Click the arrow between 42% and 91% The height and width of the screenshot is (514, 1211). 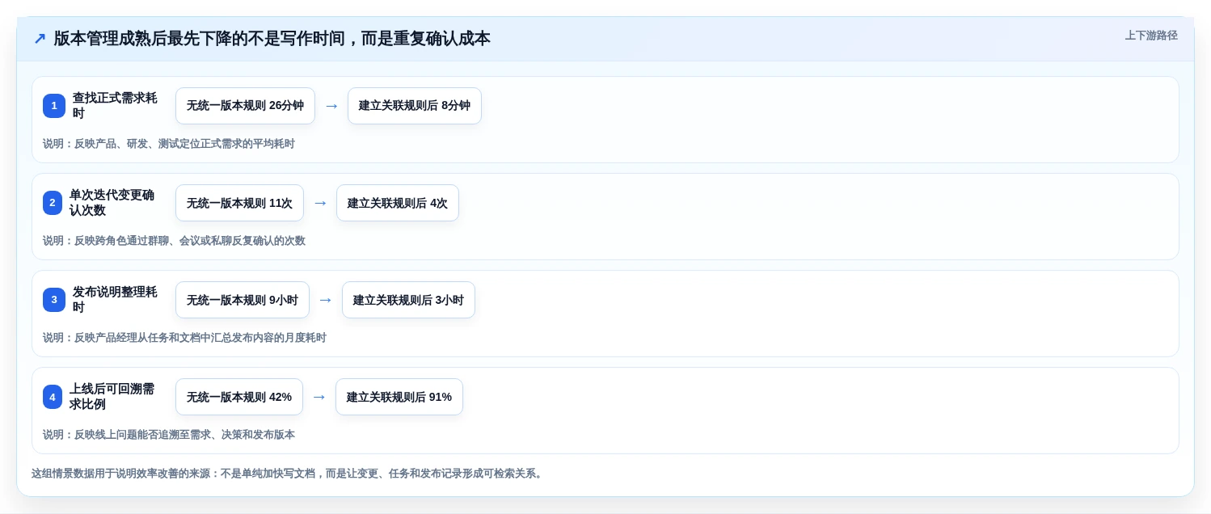tap(319, 397)
